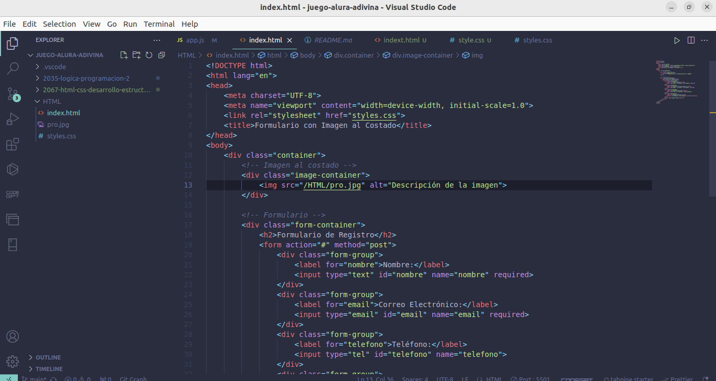
Task: Run the file with the play icon
Action: pyautogui.click(x=677, y=40)
